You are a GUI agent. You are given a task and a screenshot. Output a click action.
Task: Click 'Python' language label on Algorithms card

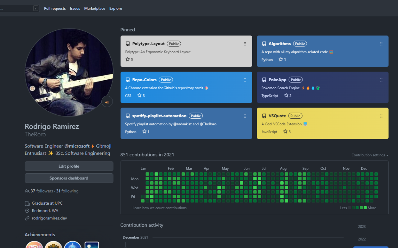tap(267, 60)
